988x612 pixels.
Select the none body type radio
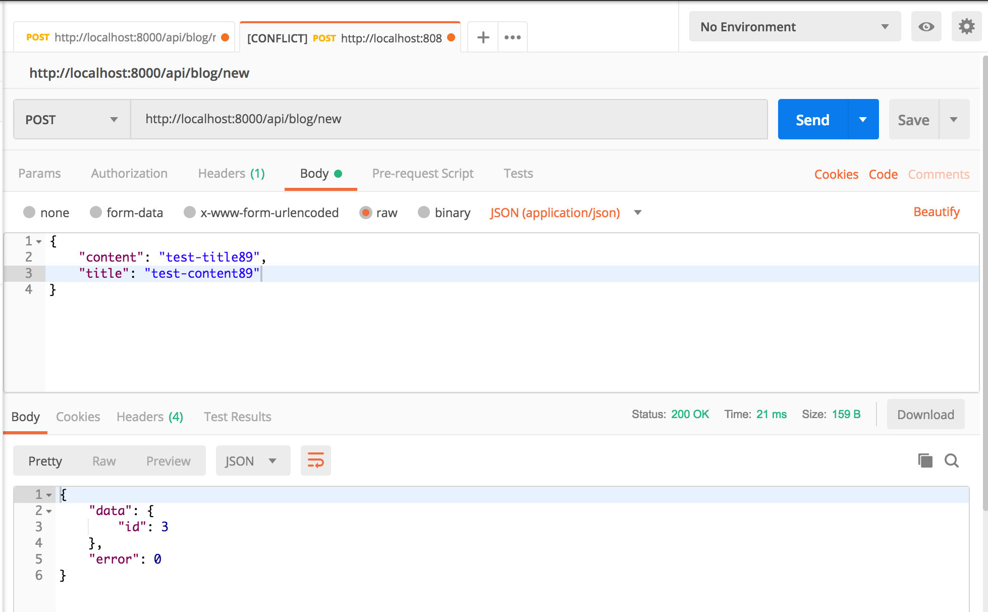tap(29, 213)
